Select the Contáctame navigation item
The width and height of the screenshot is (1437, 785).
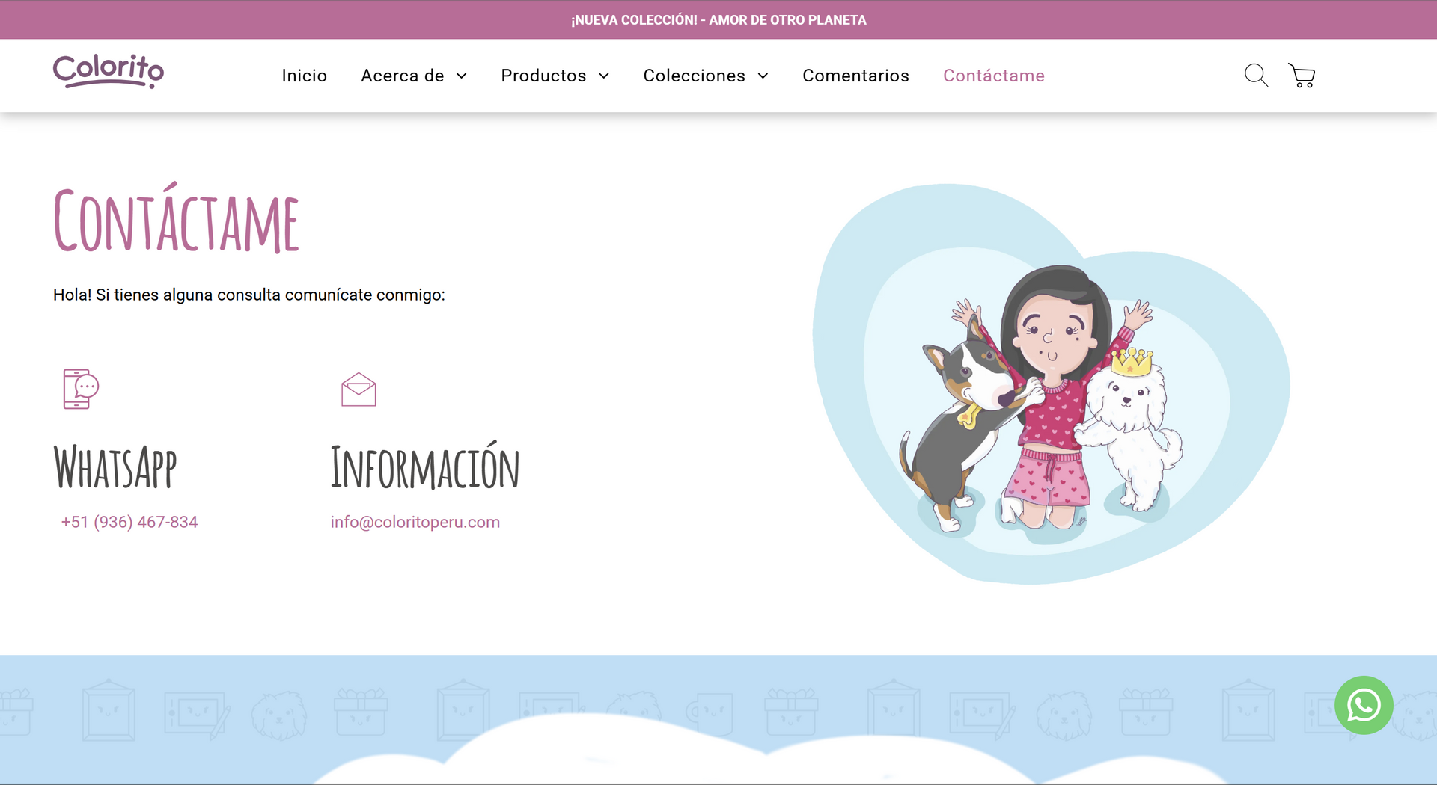click(x=994, y=76)
